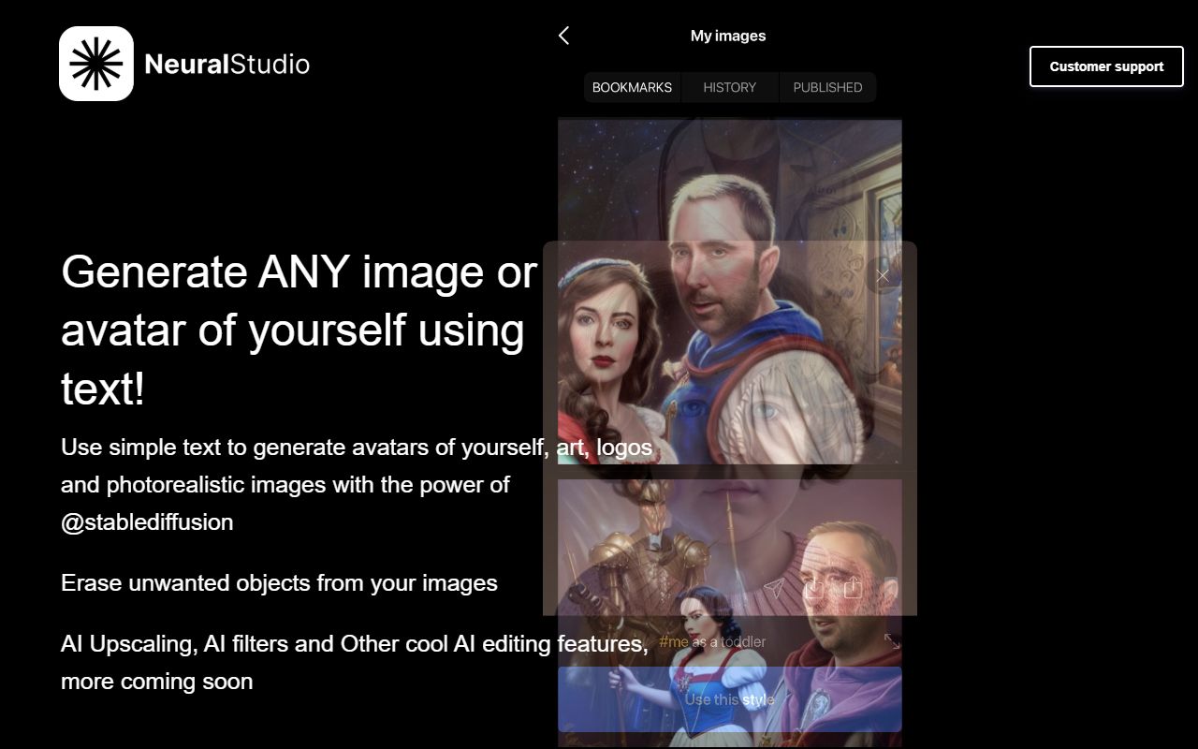Click the hashtag icon before the style name

[x=666, y=641]
